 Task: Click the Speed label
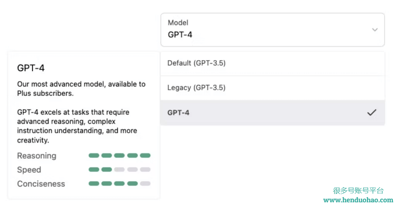[x=29, y=169]
